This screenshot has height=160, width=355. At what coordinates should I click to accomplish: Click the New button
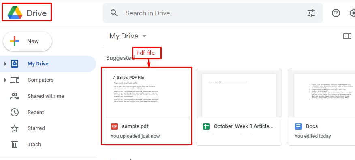tap(28, 41)
